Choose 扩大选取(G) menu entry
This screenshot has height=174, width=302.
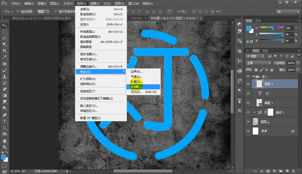click(101, 79)
